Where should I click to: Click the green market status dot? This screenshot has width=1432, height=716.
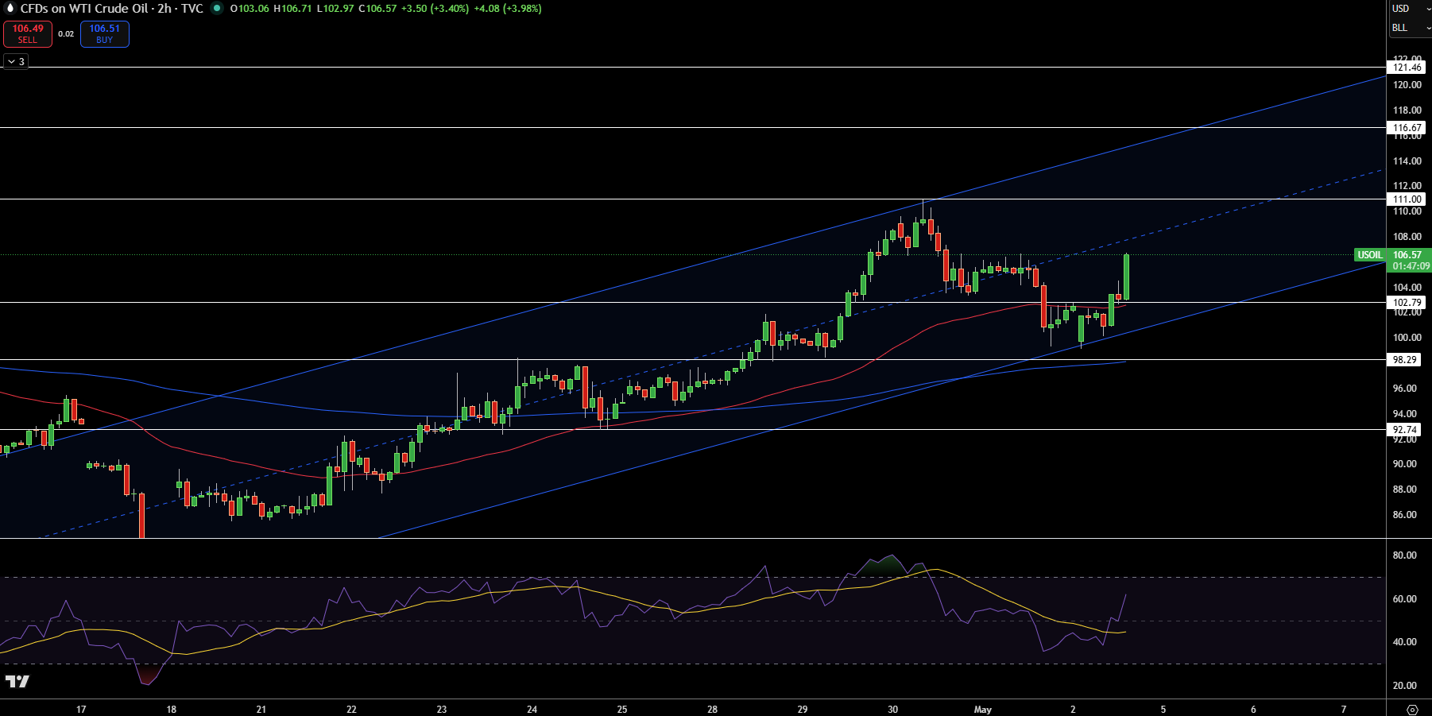pos(216,8)
